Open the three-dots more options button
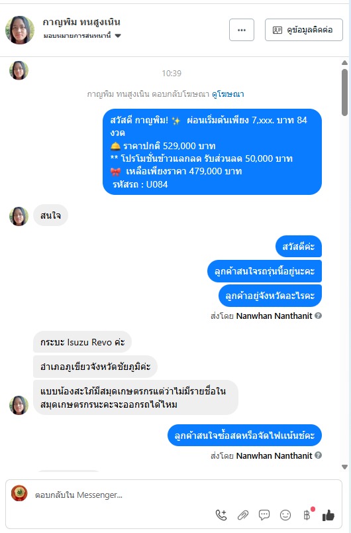The image size is (351, 533). pyautogui.click(x=242, y=30)
